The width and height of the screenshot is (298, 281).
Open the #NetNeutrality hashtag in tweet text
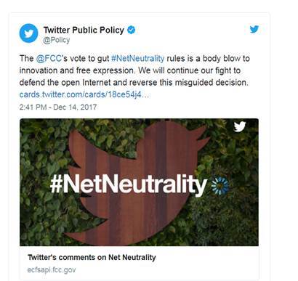[137, 59]
